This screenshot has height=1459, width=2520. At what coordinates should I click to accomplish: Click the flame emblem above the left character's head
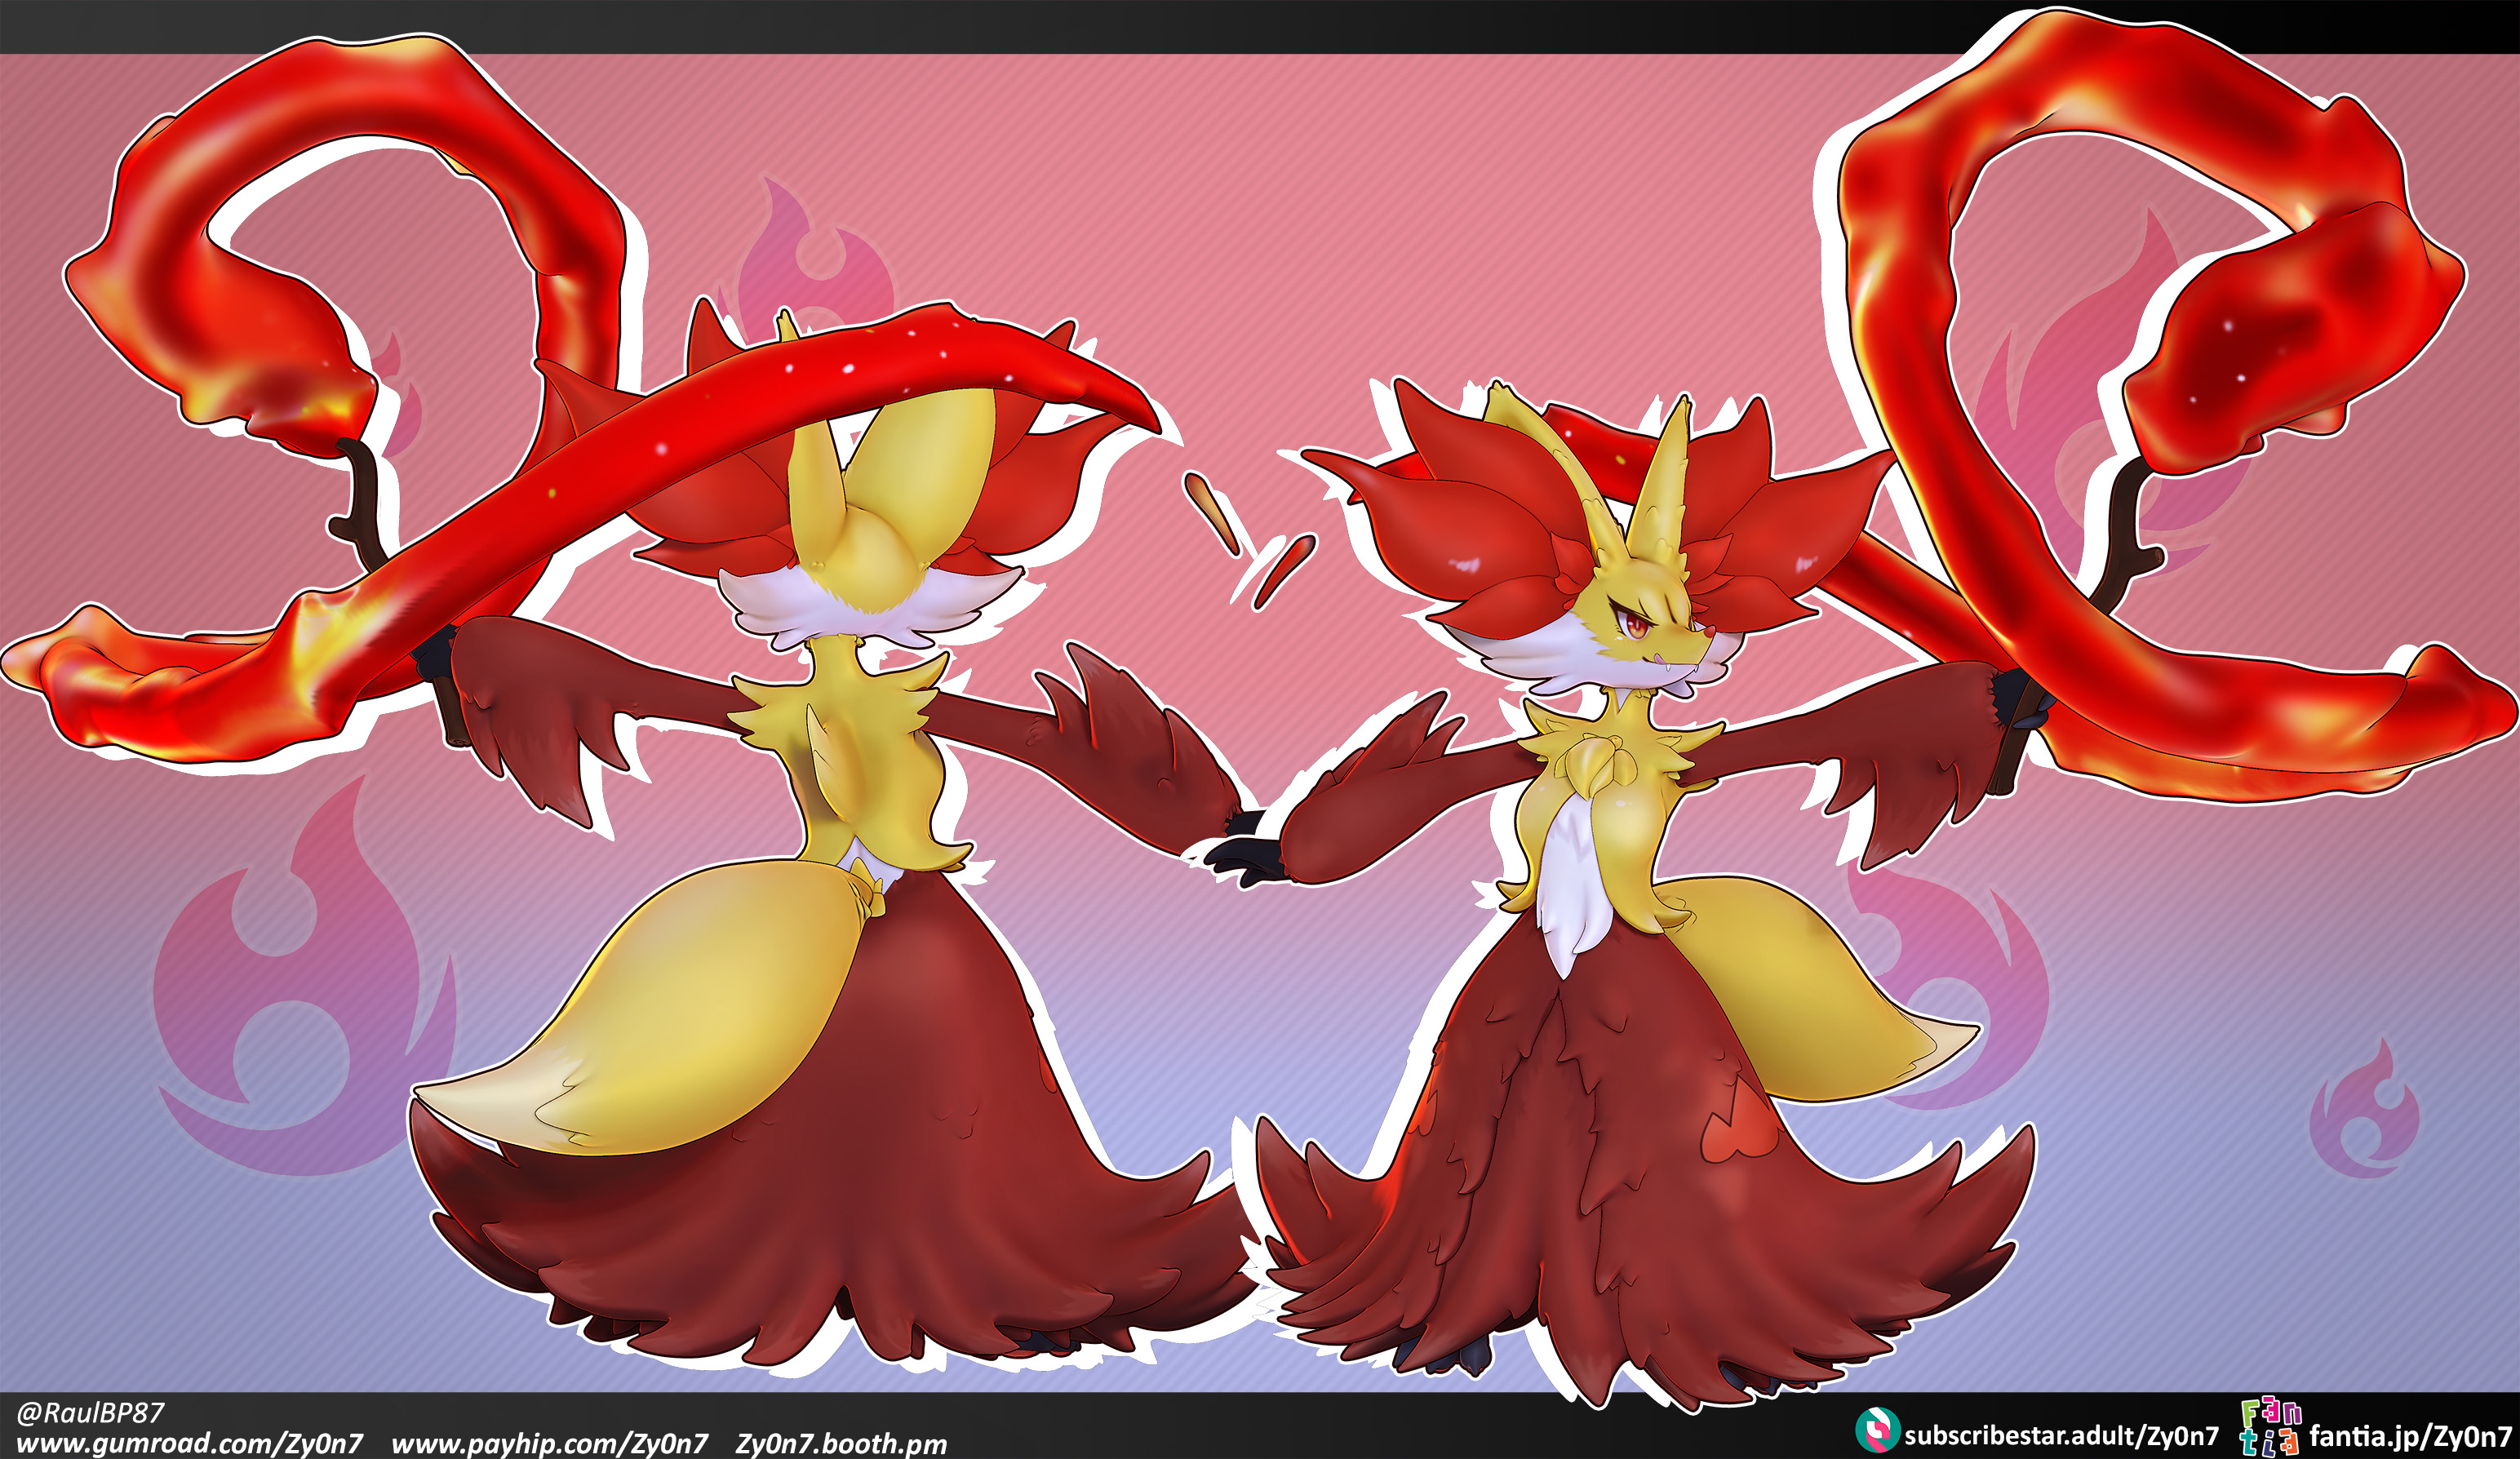(x=815, y=255)
